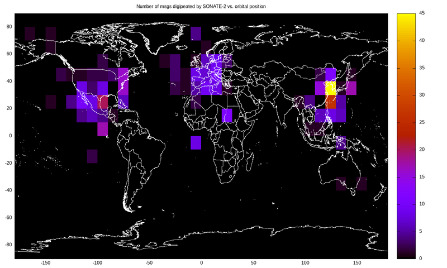Click the red heatmap cell over Gulf of Mexico
The width and height of the screenshot is (447, 268).
click(103, 102)
